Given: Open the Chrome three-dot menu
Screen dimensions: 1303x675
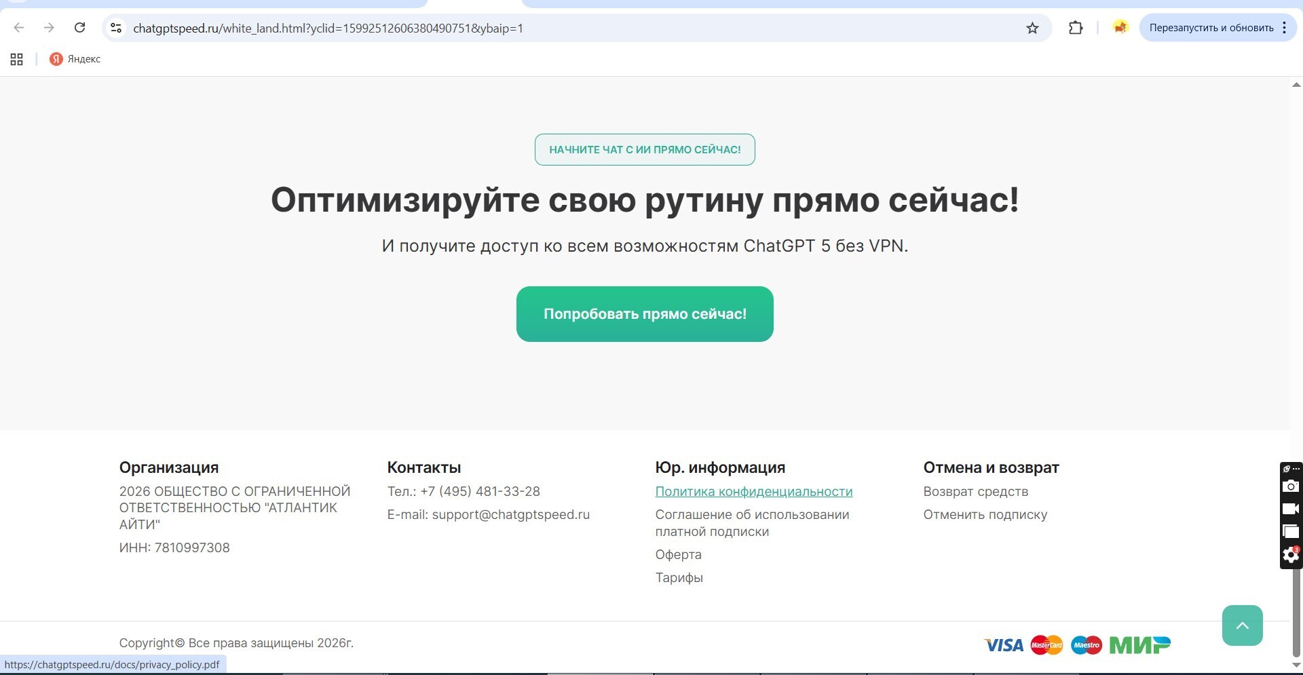Looking at the screenshot, I should tap(1284, 28).
